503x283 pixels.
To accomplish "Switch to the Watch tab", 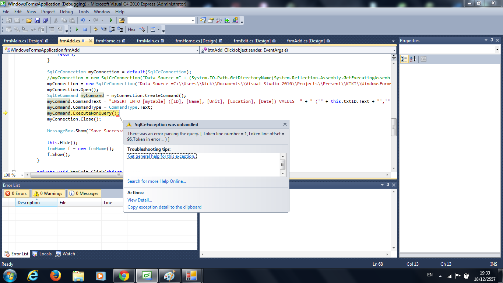I will pos(66,254).
